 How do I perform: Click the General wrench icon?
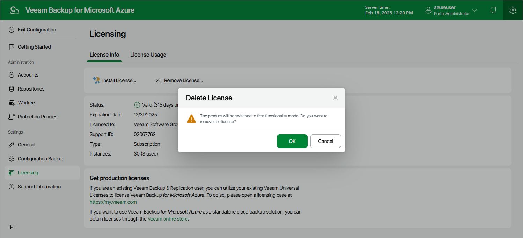[12, 145]
